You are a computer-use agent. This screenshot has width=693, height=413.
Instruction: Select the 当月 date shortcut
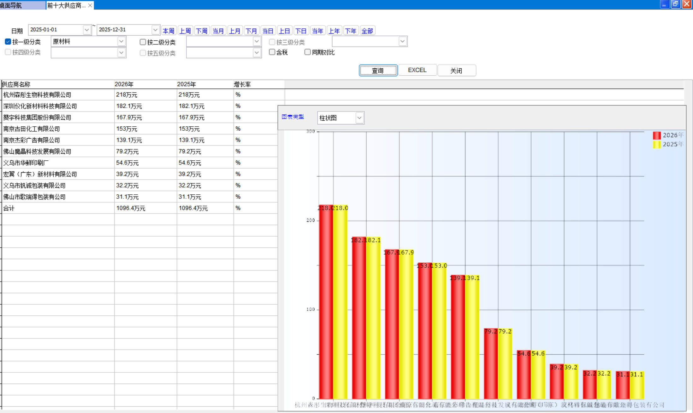tap(218, 31)
